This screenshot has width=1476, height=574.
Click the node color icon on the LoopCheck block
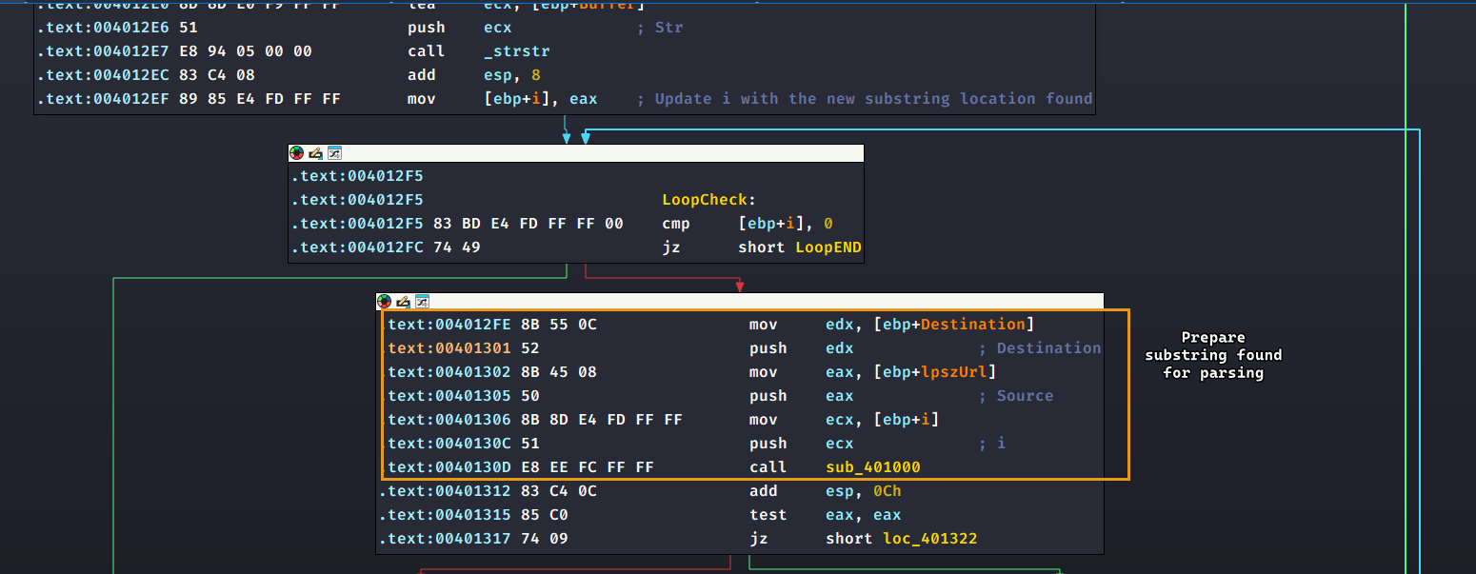click(x=297, y=152)
